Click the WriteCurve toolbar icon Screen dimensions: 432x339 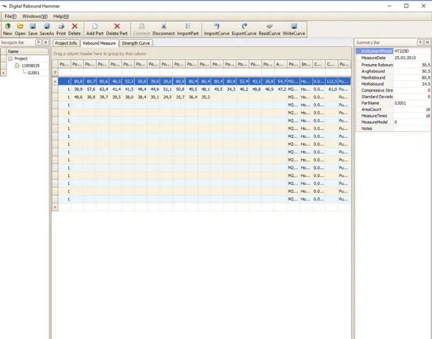click(294, 27)
